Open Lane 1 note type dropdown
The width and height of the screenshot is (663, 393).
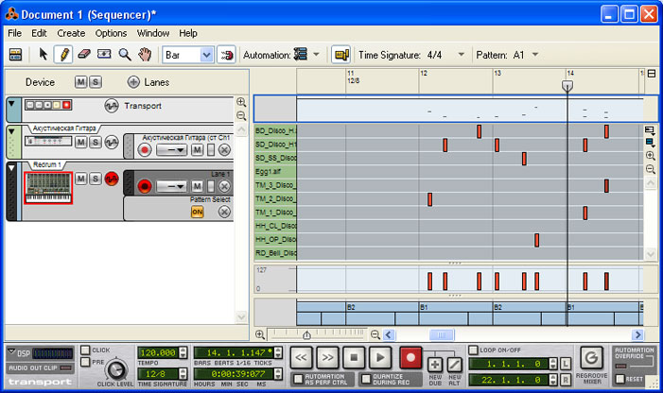172,186
